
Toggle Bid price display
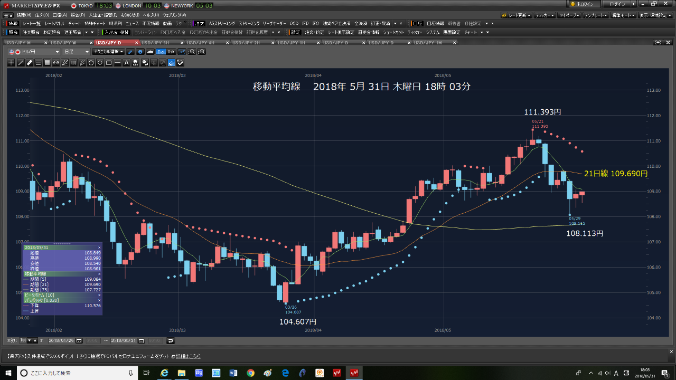point(161,52)
